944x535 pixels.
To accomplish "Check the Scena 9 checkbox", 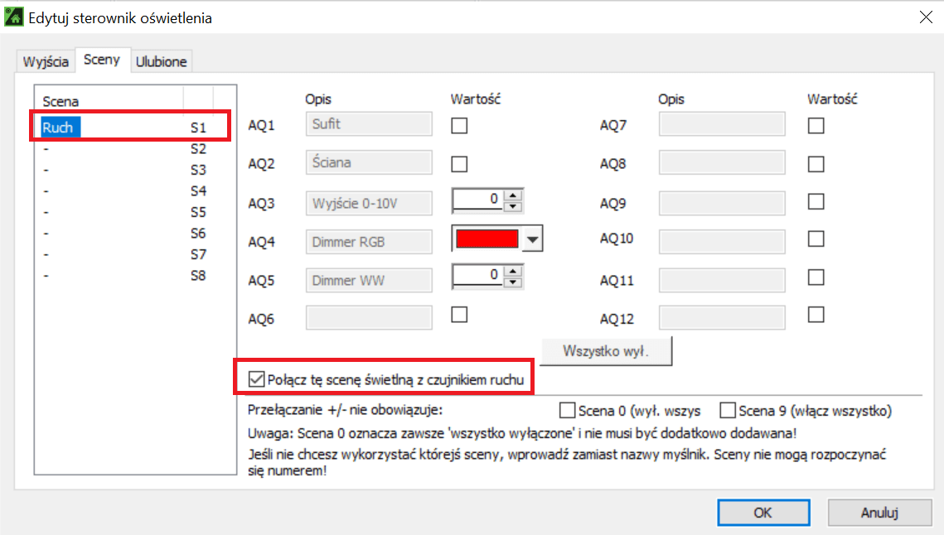I will click(728, 410).
